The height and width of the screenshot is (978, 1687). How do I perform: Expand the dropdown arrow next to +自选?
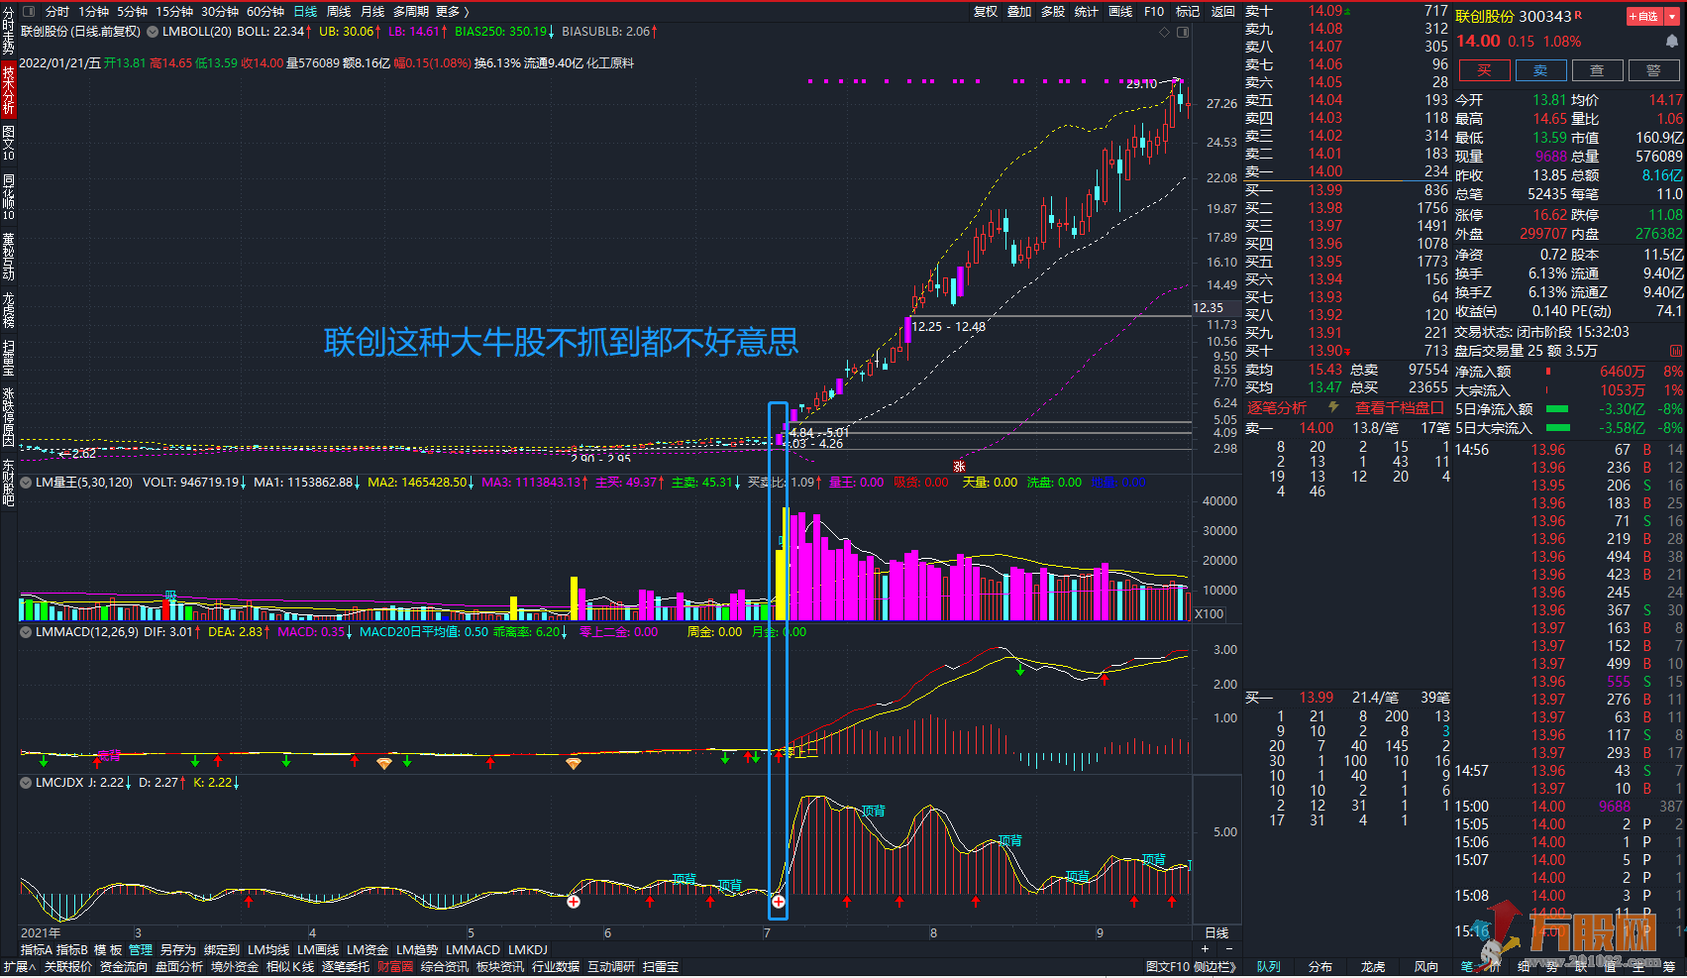[1672, 16]
